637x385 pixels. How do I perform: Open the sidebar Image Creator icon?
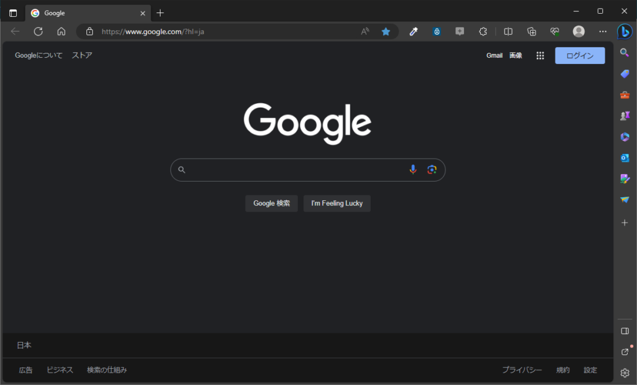625,179
